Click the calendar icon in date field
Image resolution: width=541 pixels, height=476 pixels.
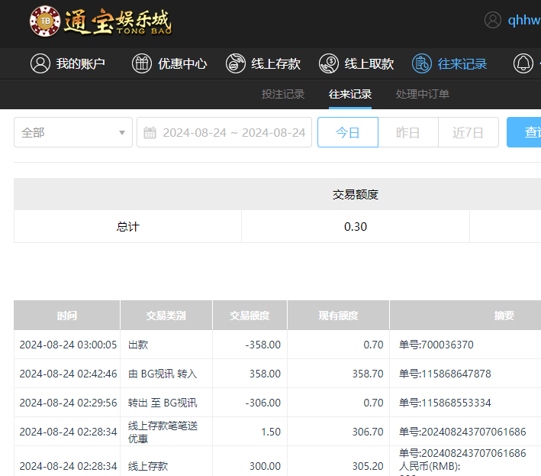point(150,132)
